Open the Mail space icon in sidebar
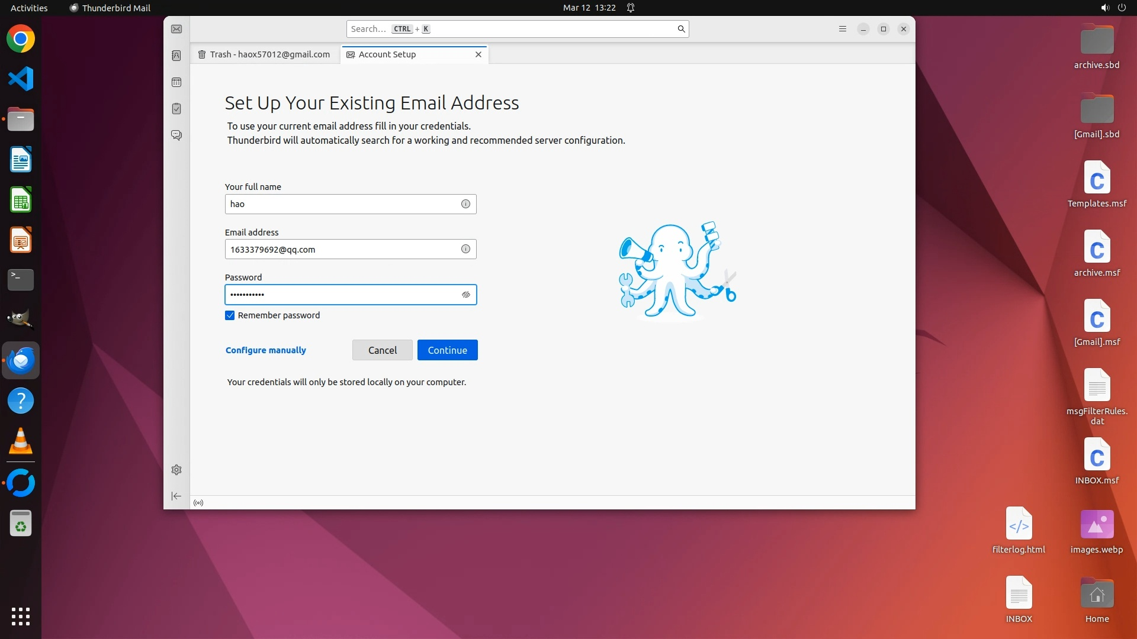The image size is (1137, 639). point(176,29)
